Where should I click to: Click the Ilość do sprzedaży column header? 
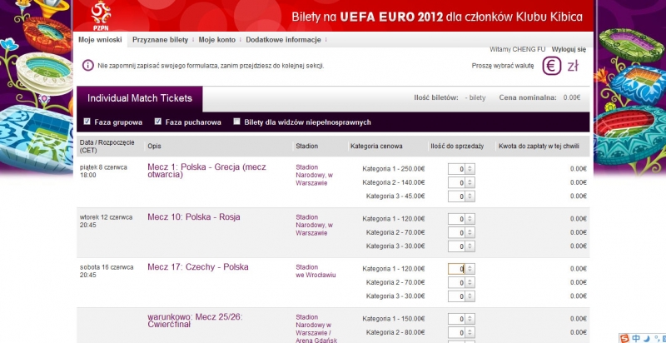tap(456, 146)
